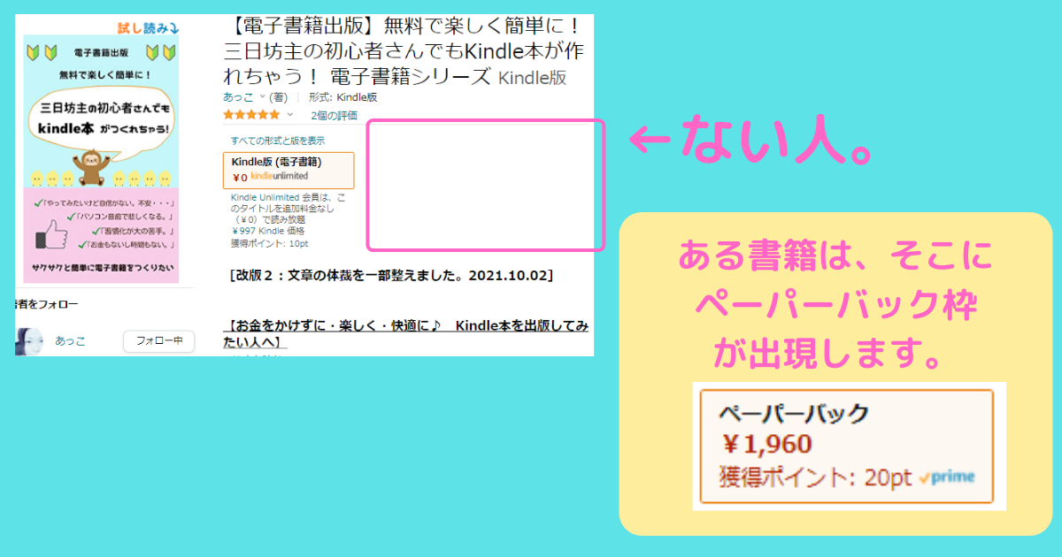1062x557 pixels.
Task: Click the thumbs-up icon on the book cover
Action: point(52,233)
